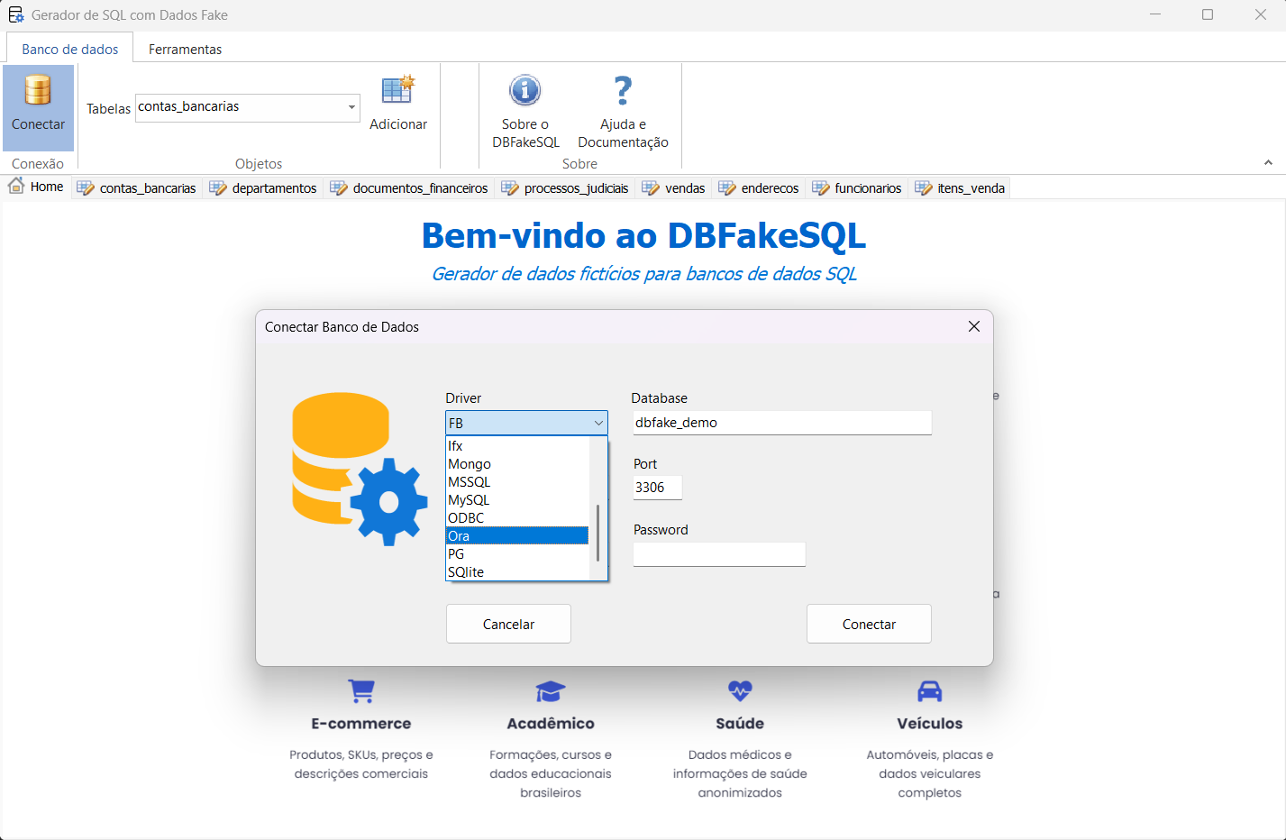Click the Conectar database icon in ribbon
The image size is (1286, 840).
[x=38, y=90]
